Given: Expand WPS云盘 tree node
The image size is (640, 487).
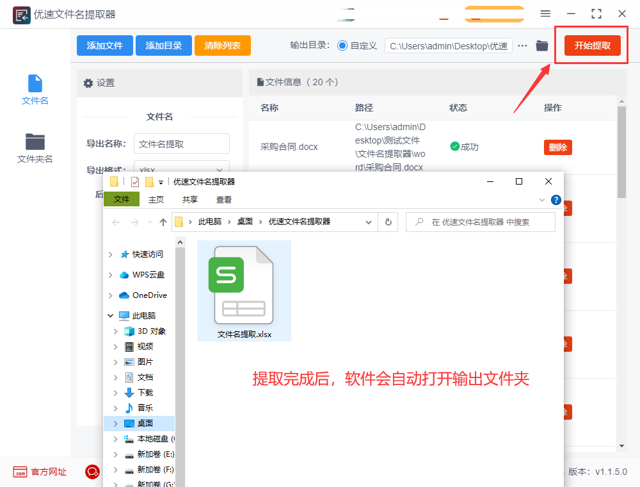Looking at the screenshot, I should pyautogui.click(x=110, y=275).
